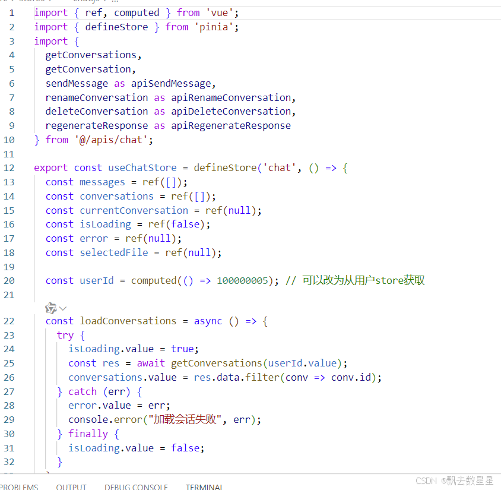This screenshot has height=490, width=501.
Task: Open the TERMINAL panel tab
Action: point(204,487)
